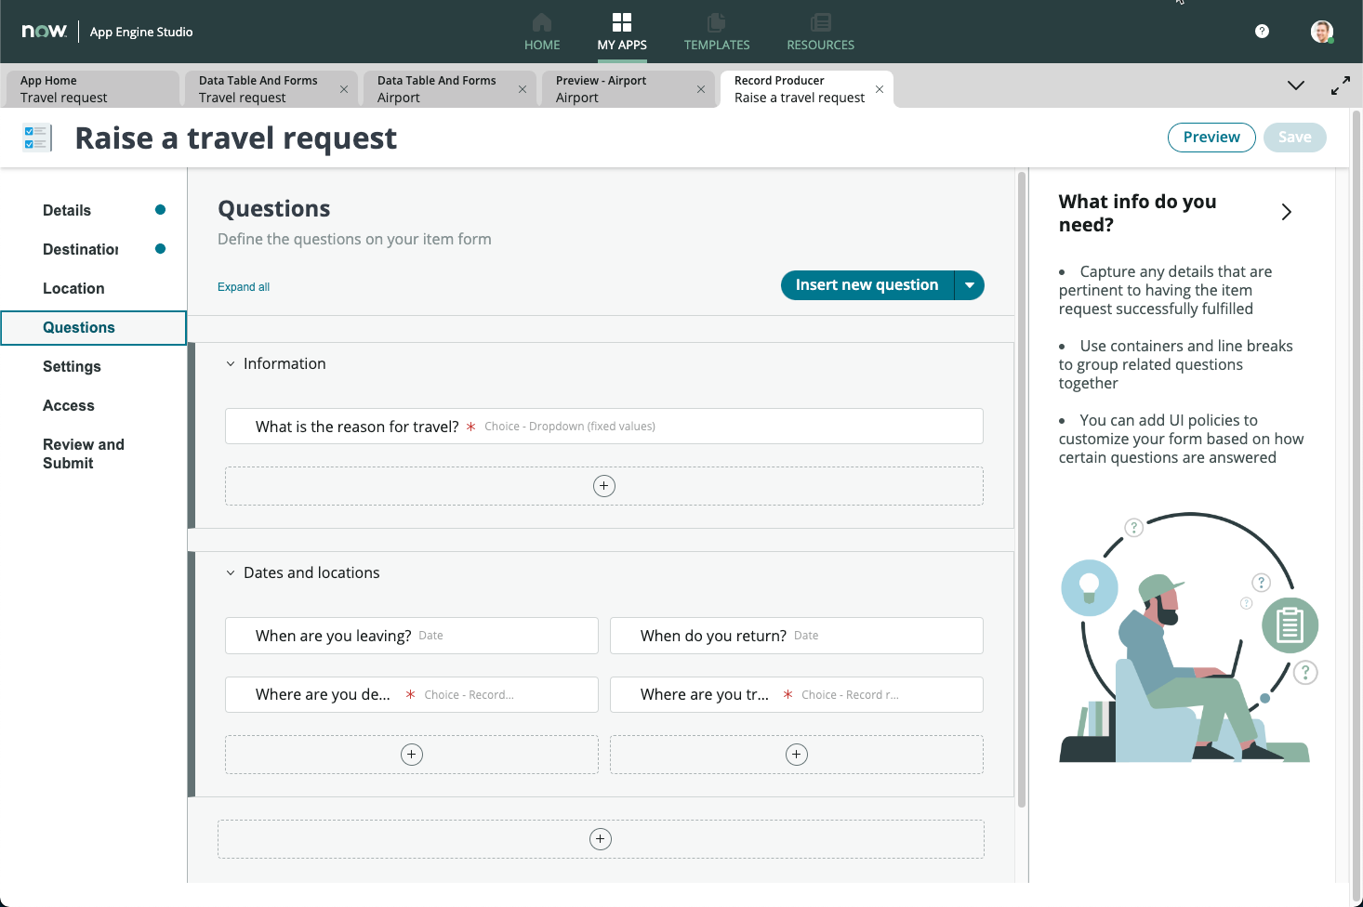Screen dimensions: 1363x907
Task: Click the Insert new question button
Action: (867, 285)
